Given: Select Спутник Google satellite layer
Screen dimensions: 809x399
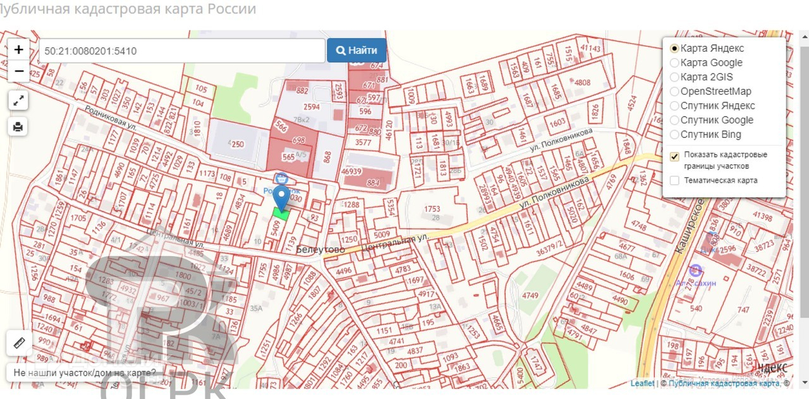Looking at the screenshot, I should tap(674, 120).
